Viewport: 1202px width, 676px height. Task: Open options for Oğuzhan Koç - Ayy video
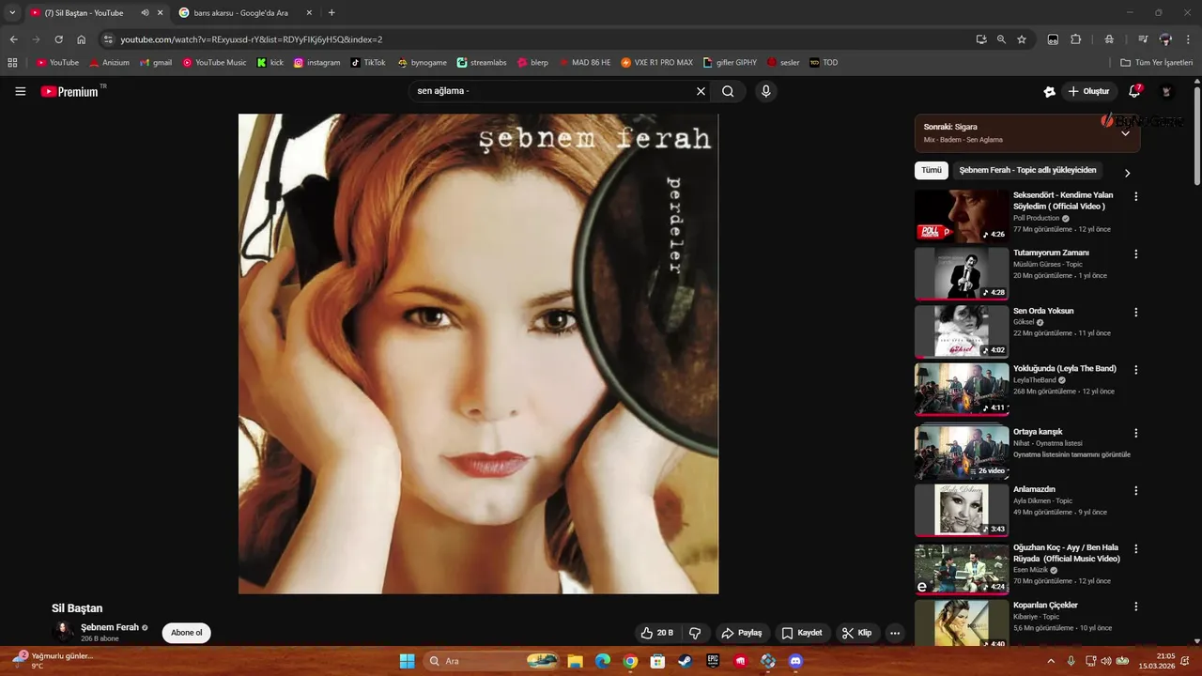pos(1135,548)
